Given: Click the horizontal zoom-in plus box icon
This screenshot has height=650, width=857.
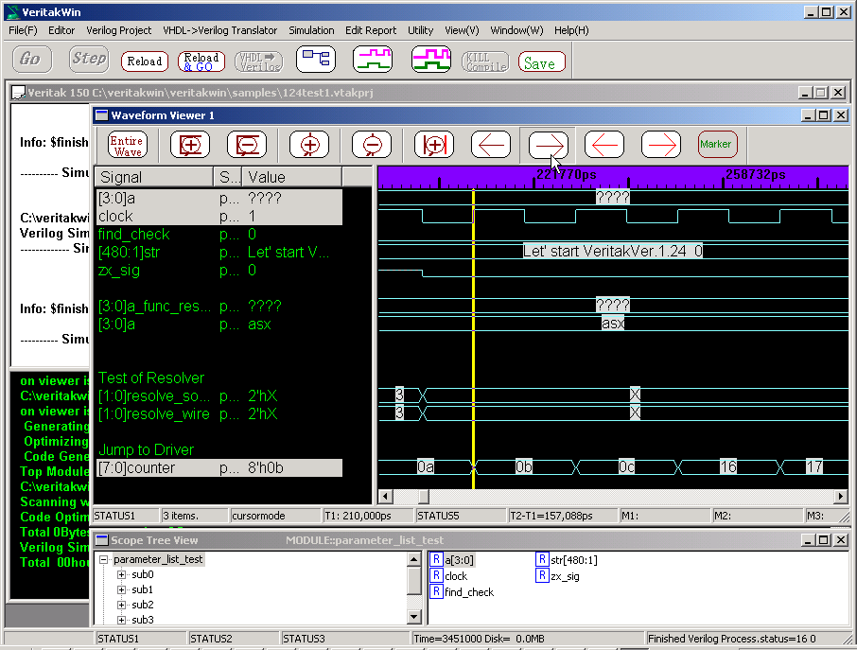Looking at the screenshot, I should click(x=190, y=145).
